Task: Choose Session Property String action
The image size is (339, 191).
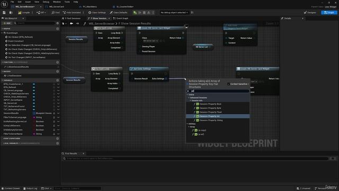Action: pyautogui.click(x=211, y=120)
